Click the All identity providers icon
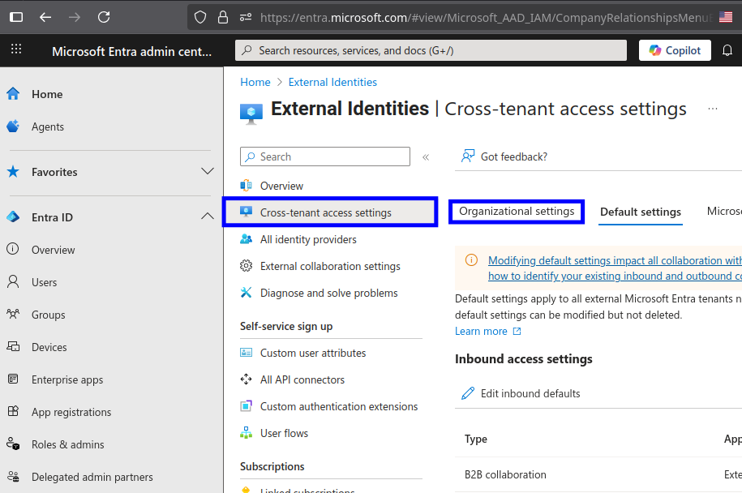 pos(246,239)
